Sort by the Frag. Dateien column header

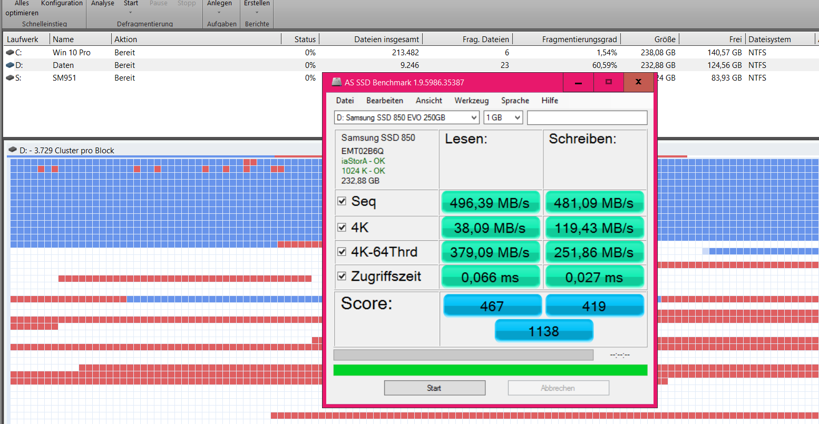click(x=467, y=39)
